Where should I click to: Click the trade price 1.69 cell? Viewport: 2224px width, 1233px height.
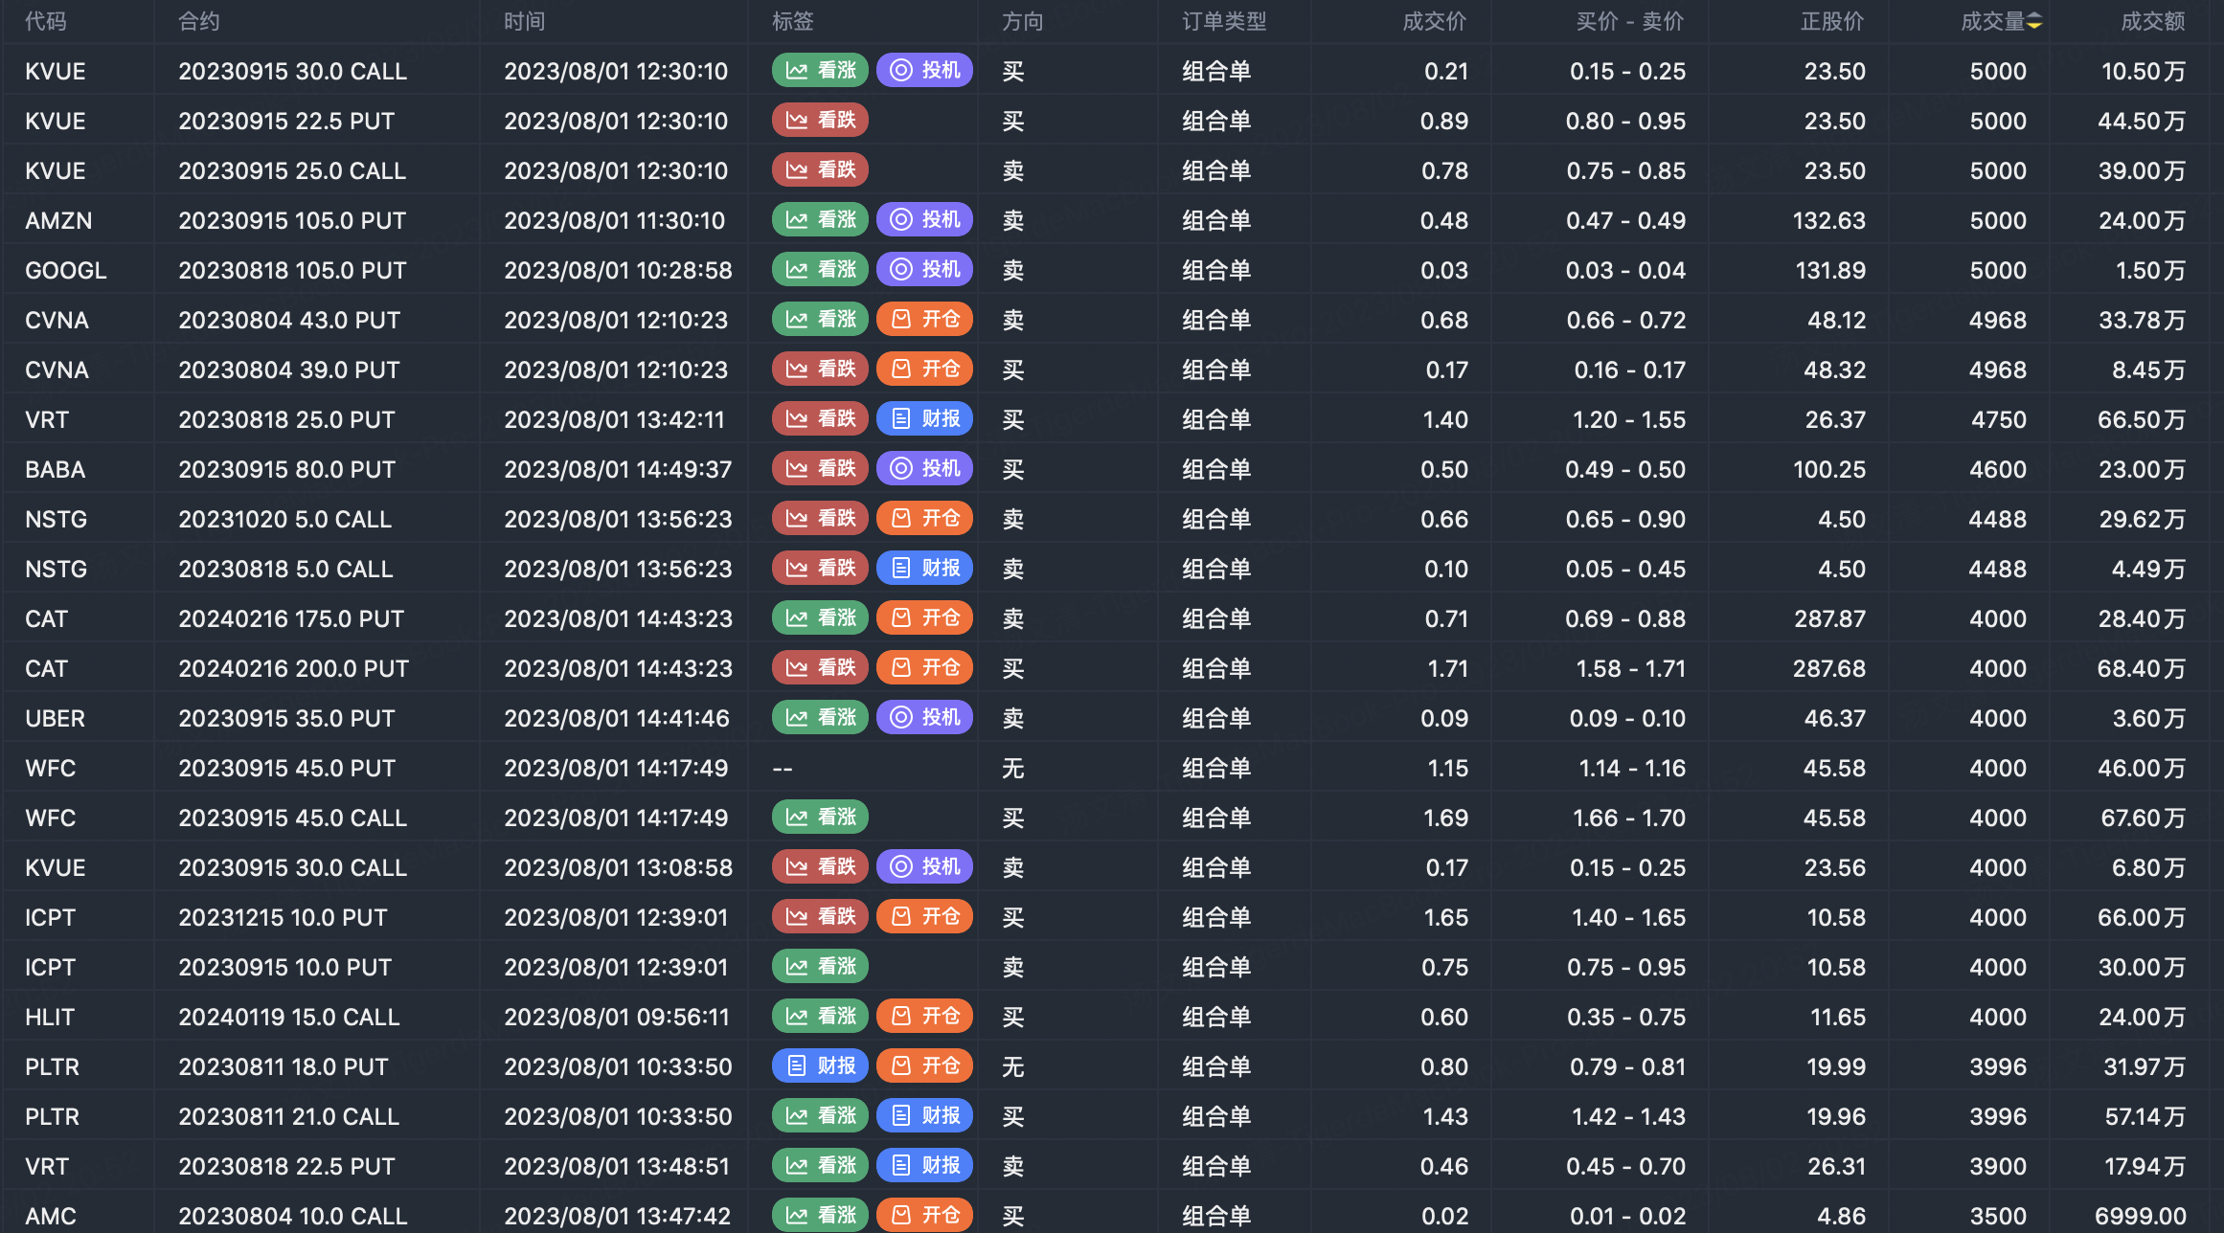click(1446, 818)
